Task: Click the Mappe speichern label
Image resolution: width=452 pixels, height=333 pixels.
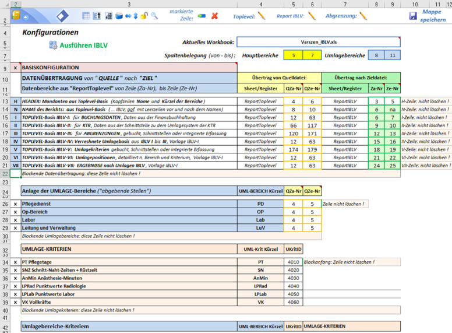Action: (x=432, y=16)
